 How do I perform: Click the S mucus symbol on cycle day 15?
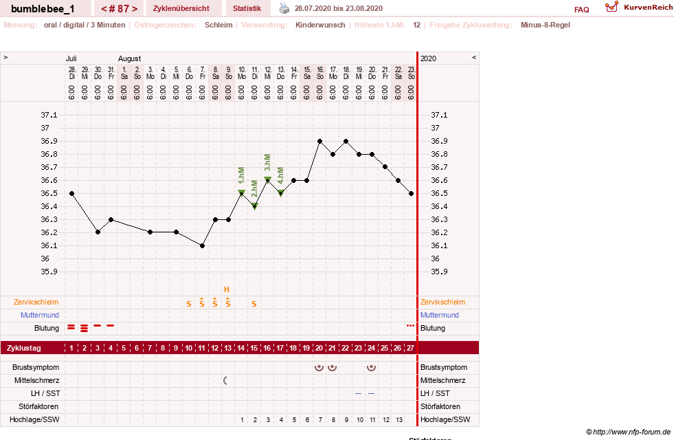(254, 304)
